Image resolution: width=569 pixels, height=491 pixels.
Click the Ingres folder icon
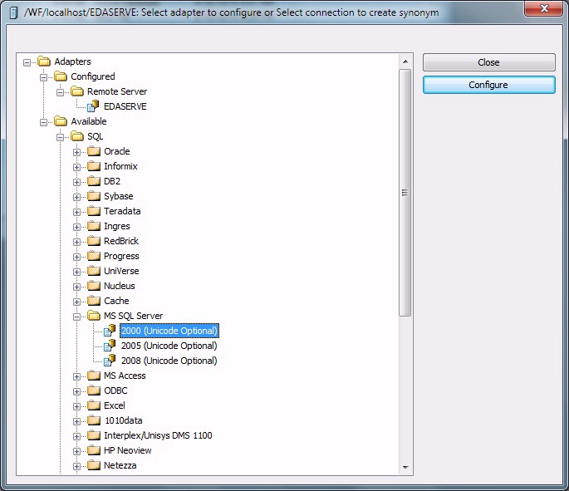tap(94, 226)
